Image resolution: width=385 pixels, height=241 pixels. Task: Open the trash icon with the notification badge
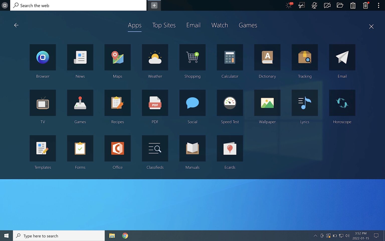tap(365, 5)
